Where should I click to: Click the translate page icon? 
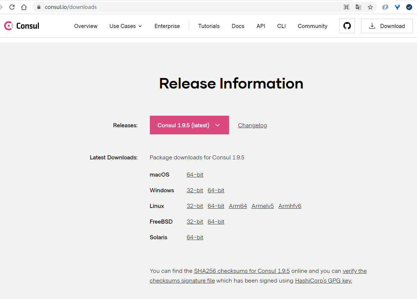(358, 7)
